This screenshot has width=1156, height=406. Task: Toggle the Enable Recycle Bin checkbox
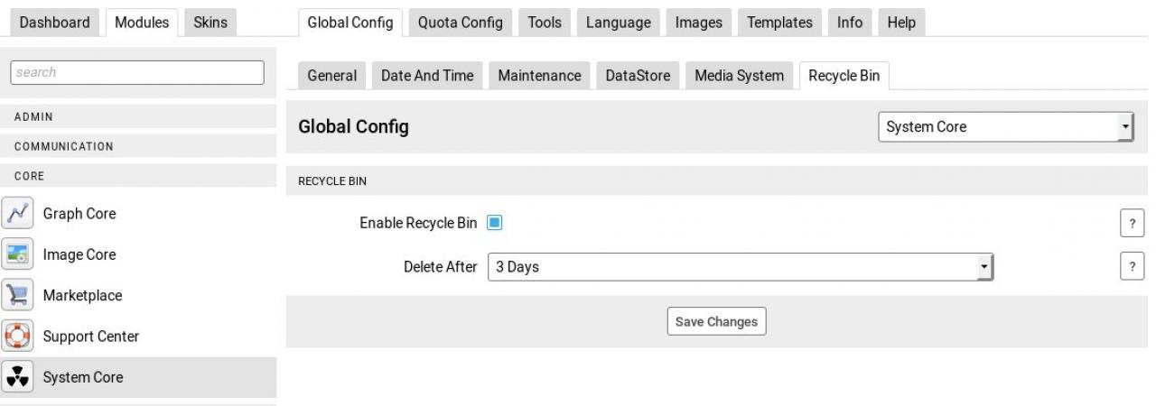[494, 223]
